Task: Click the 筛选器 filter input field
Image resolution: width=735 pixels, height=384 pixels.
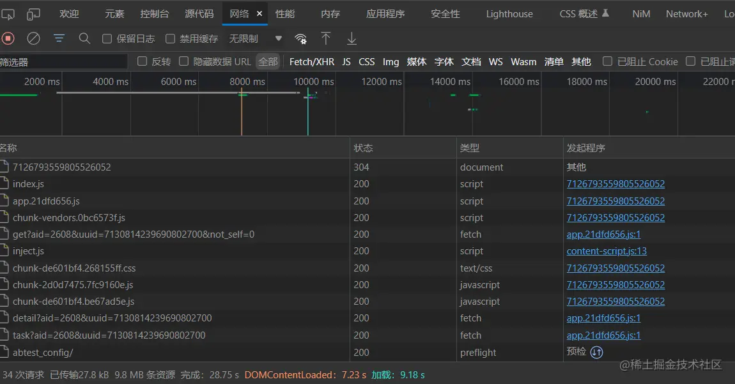Action: (x=63, y=61)
